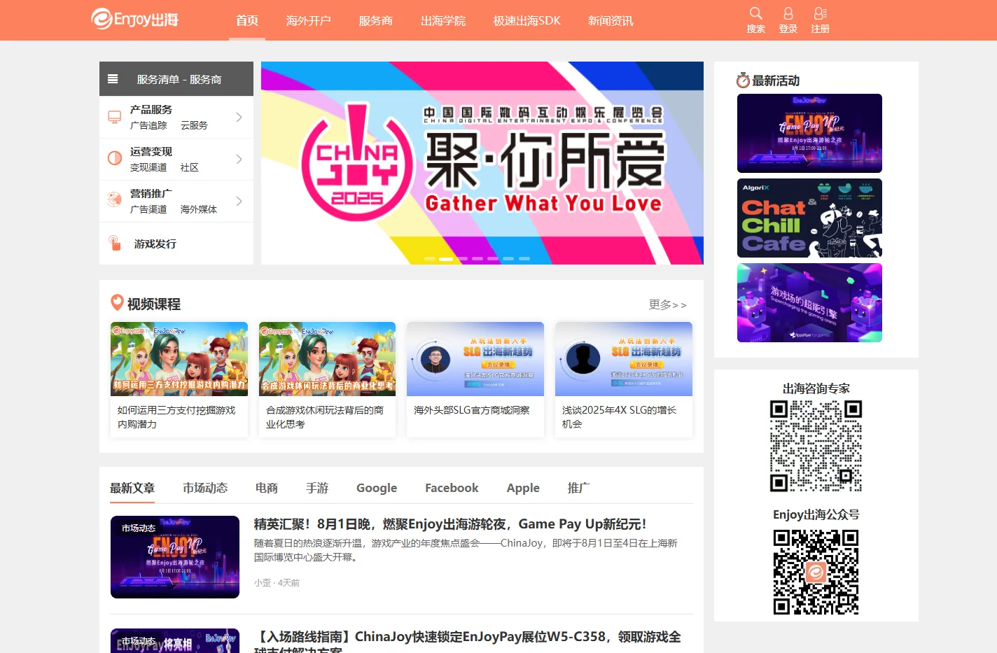Open 海外媒体 sub-link
This screenshot has height=653, width=997.
pyautogui.click(x=199, y=209)
